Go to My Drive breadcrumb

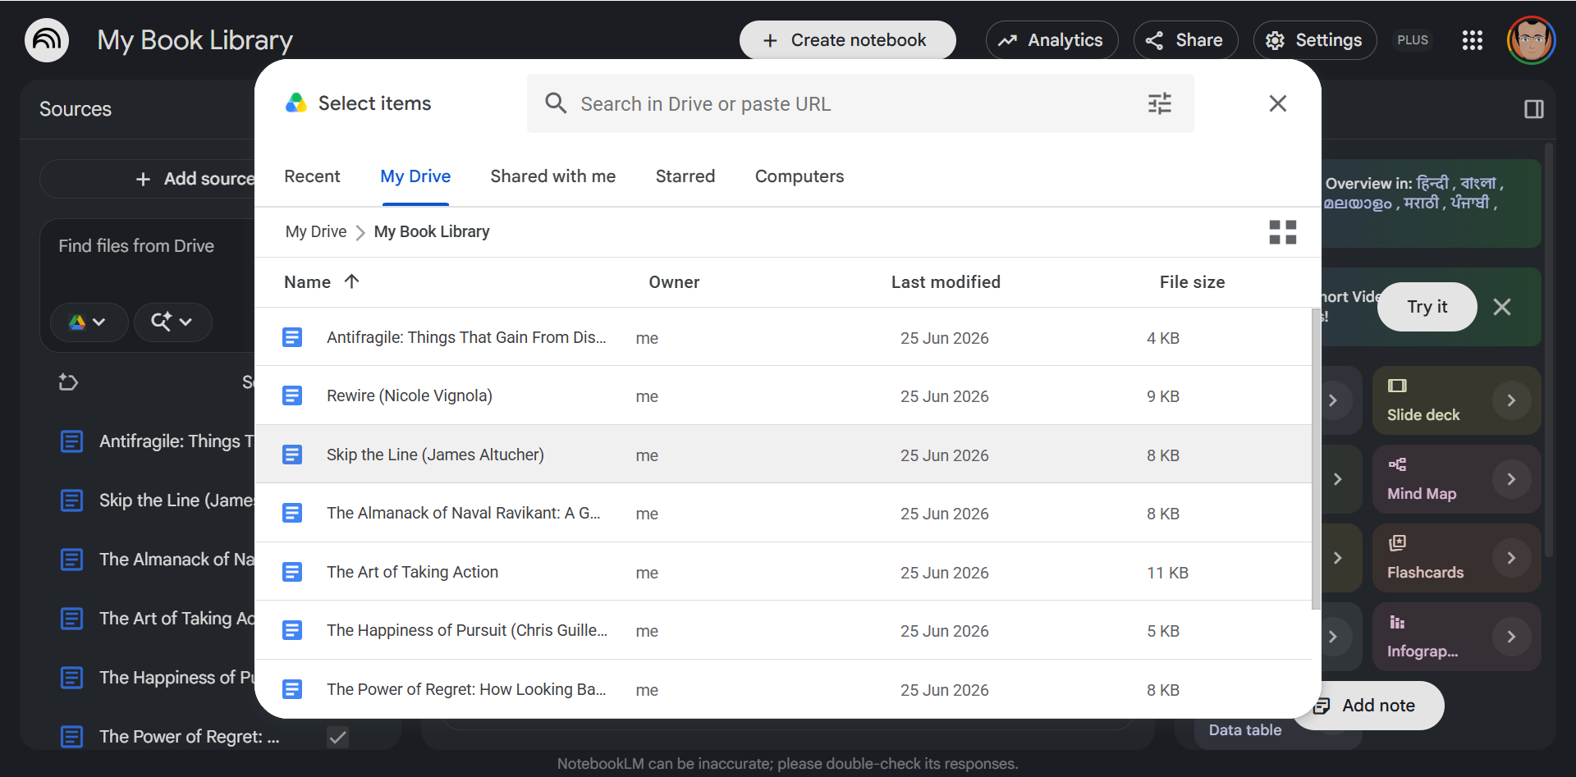pyautogui.click(x=316, y=232)
